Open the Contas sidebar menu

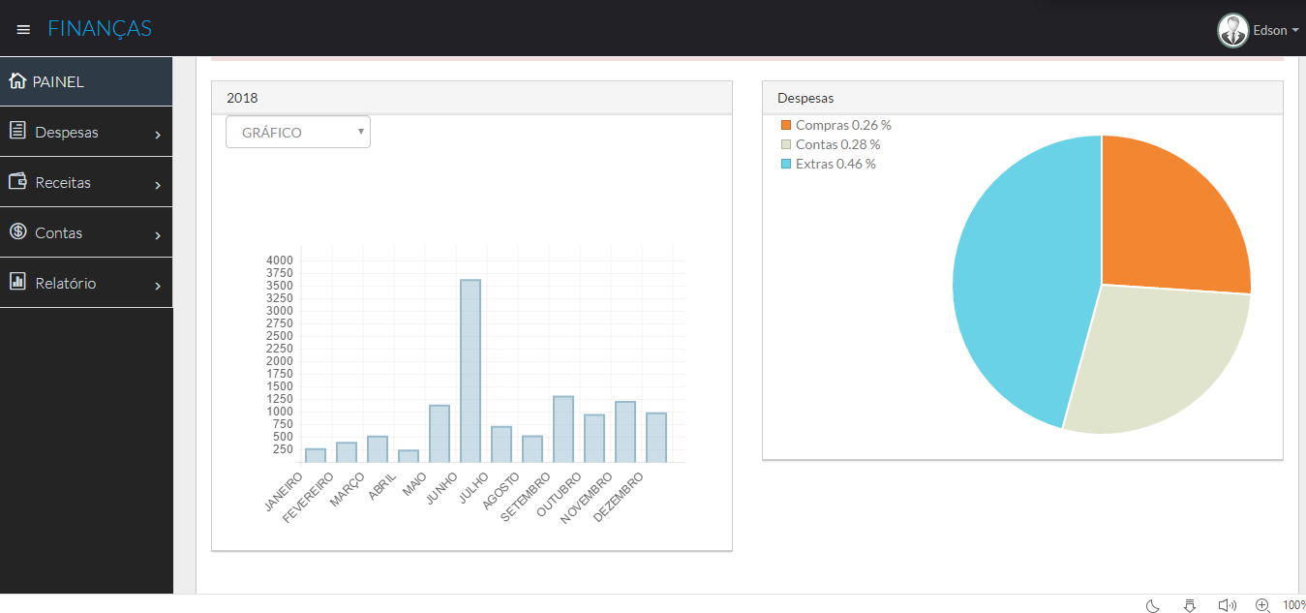coord(86,232)
